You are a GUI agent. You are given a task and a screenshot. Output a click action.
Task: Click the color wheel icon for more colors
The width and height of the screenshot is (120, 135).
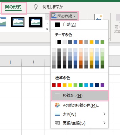click(57, 105)
